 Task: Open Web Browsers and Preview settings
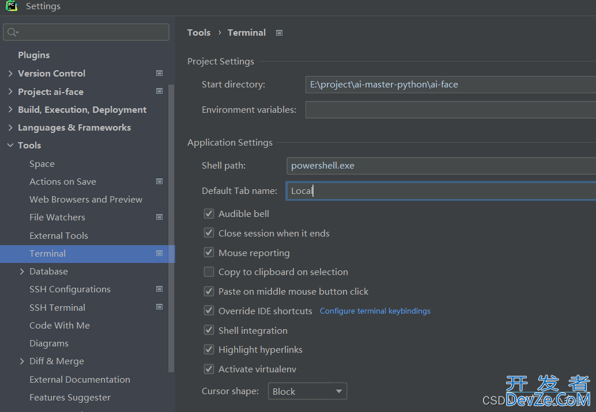coord(86,200)
